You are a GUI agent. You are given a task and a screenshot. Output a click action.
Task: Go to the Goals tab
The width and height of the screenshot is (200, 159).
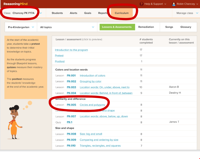click(88, 13)
